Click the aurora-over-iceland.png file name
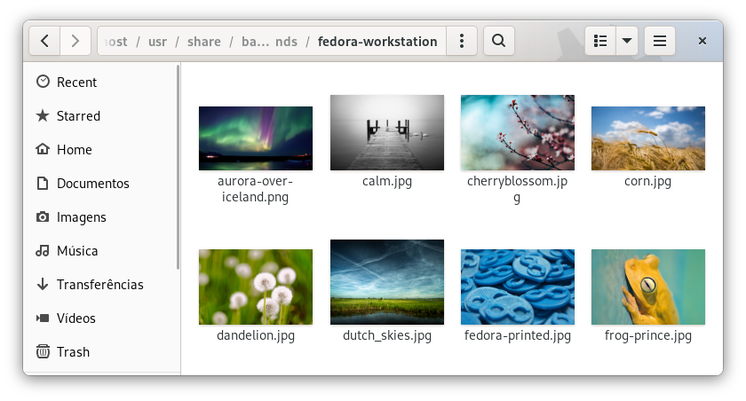Screen dimensions: 746x401 [256, 189]
